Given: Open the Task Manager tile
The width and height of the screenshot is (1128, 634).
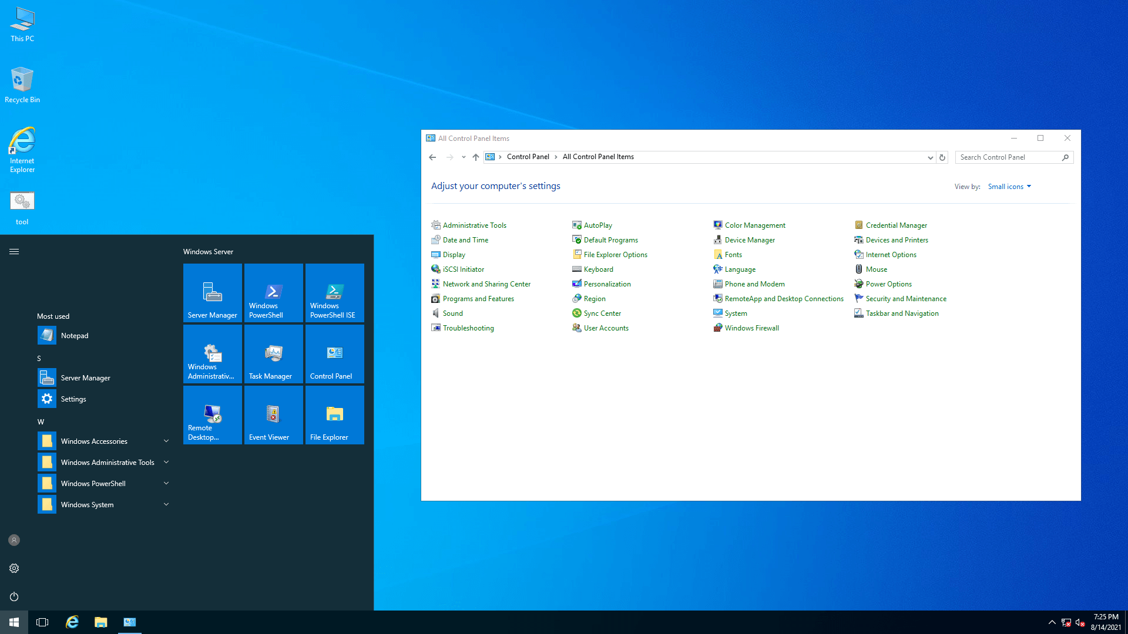Looking at the screenshot, I should (x=273, y=353).
